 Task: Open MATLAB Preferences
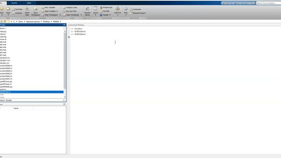coord(106,7)
